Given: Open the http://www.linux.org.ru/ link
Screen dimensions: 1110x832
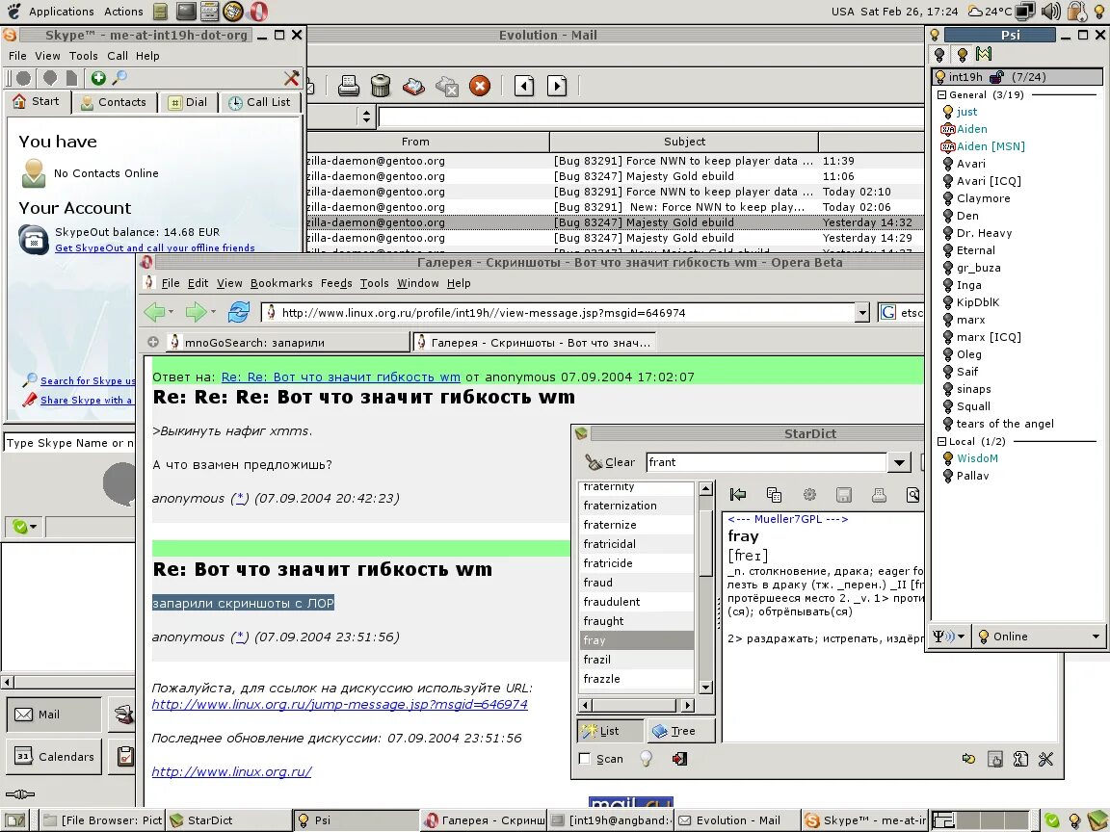Looking at the screenshot, I should pyautogui.click(x=231, y=771).
